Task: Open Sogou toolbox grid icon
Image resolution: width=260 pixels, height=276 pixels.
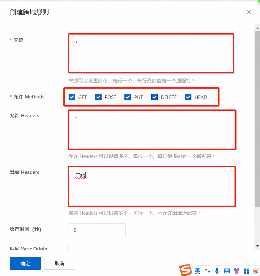Action: click(x=246, y=271)
